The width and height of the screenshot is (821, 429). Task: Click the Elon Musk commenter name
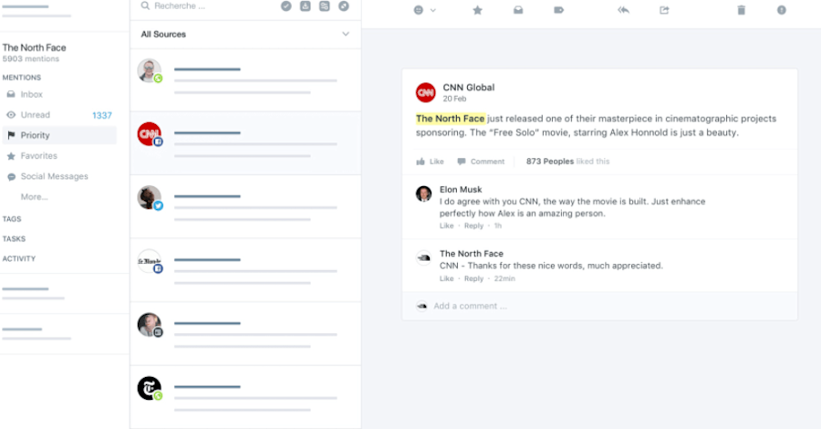tap(461, 190)
